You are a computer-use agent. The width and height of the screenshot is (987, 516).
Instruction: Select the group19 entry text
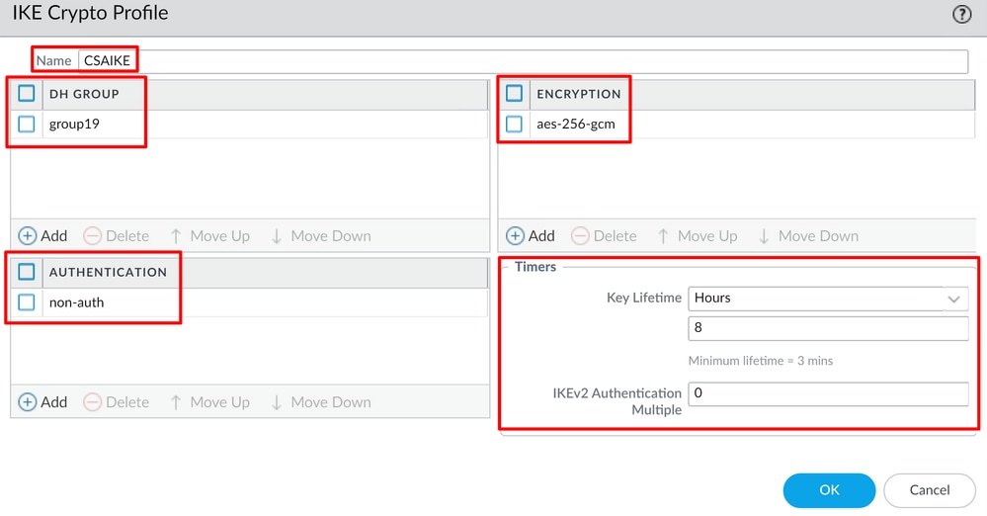point(74,125)
